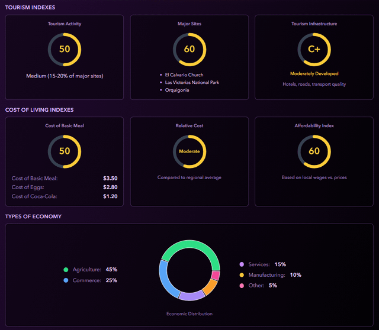
Task: Click the Tourism Activity gauge showing 50
Action: coord(65,50)
